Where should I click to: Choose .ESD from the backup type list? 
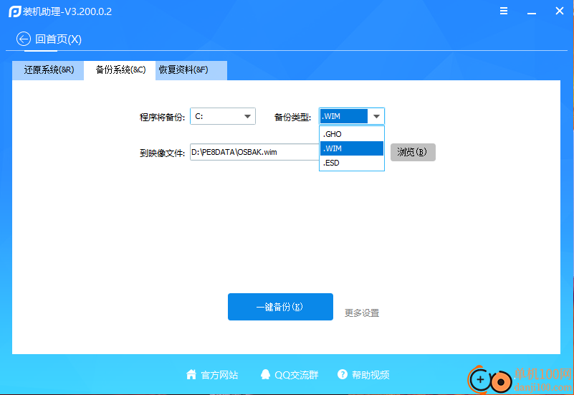pos(352,163)
